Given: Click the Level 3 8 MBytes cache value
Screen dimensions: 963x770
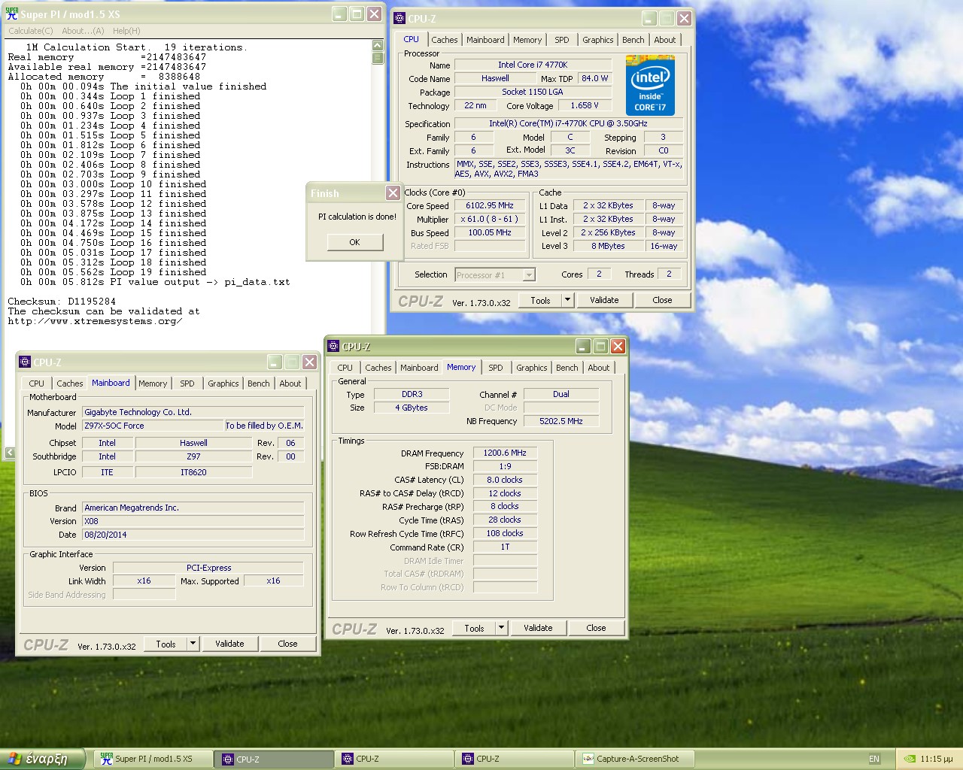Looking at the screenshot, I should click(x=608, y=246).
